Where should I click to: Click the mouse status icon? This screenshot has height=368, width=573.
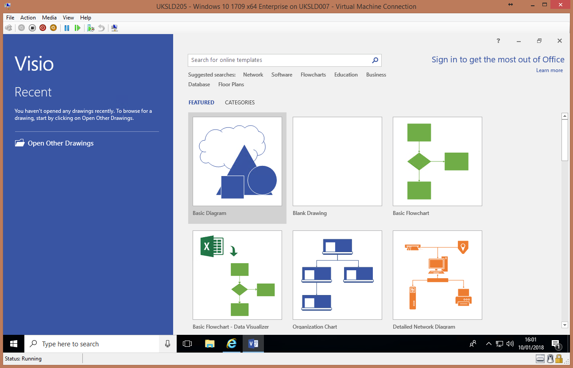550,359
